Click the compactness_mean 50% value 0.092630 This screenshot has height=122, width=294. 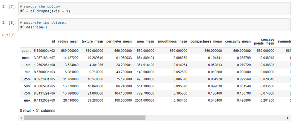pyautogui.click(x=215, y=86)
